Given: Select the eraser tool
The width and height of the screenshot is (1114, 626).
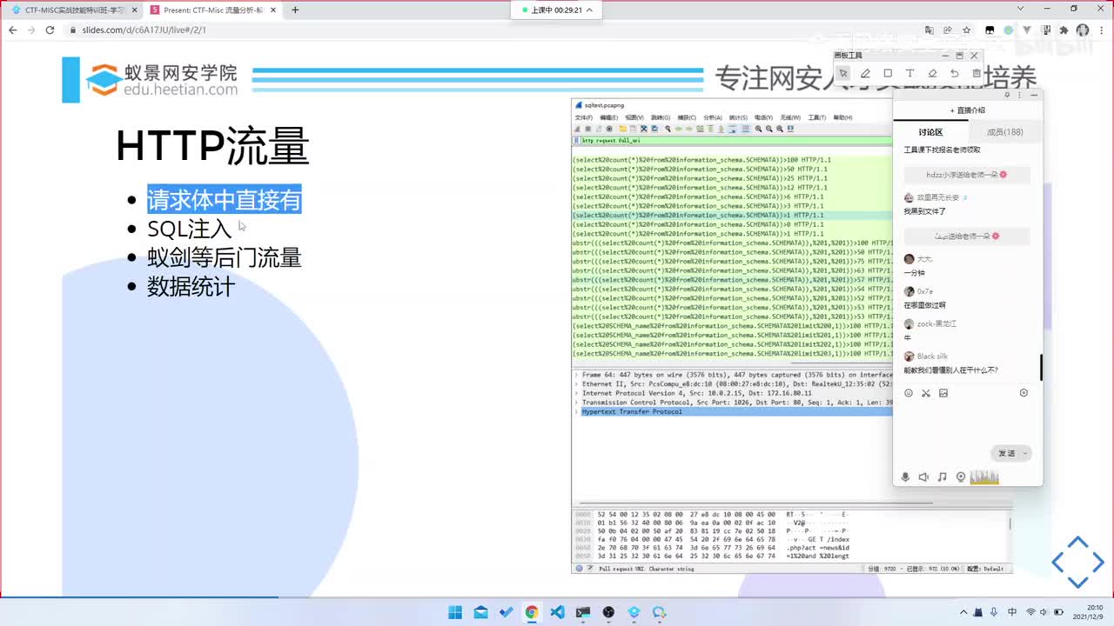Looking at the screenshot, I should coord(932,74).
